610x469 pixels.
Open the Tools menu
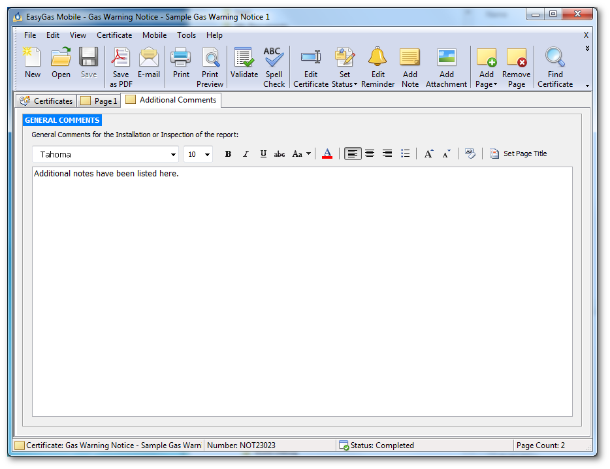click(186, 35)
